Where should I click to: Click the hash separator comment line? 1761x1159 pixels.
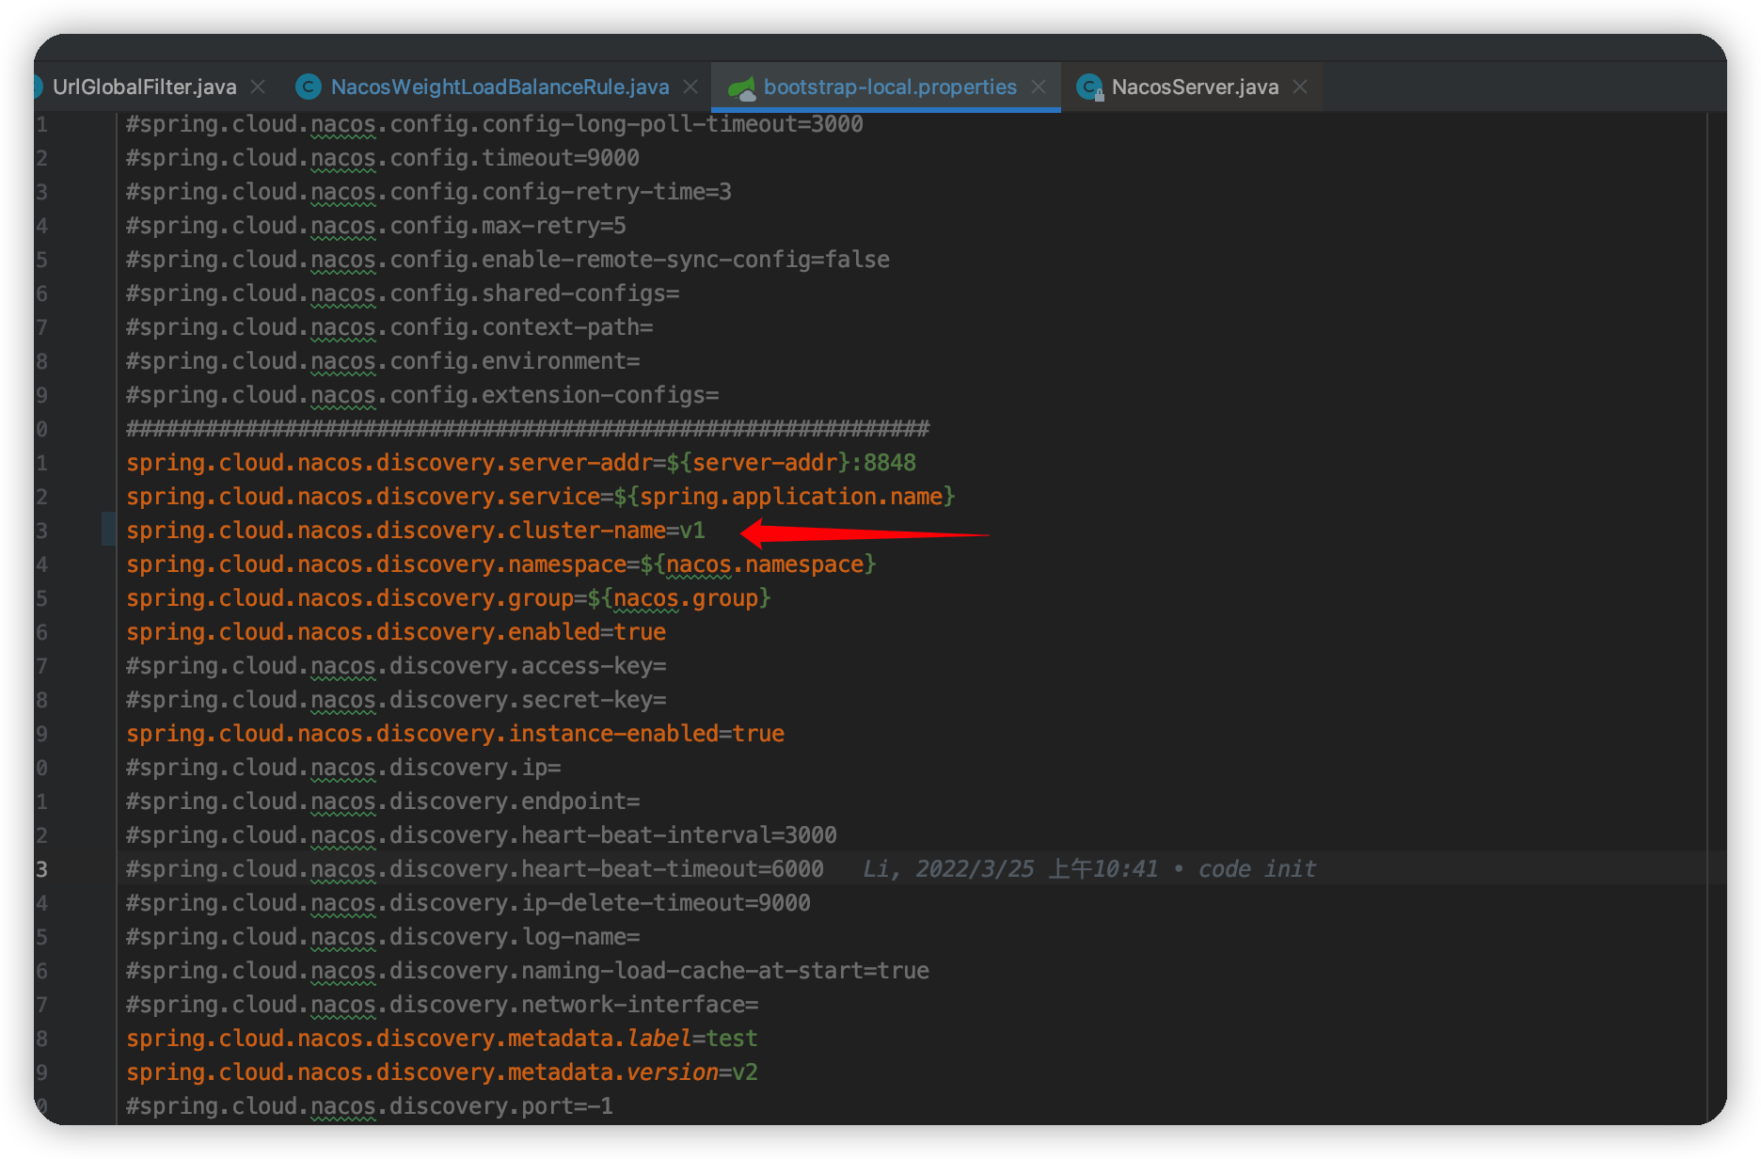pos(528,429)
